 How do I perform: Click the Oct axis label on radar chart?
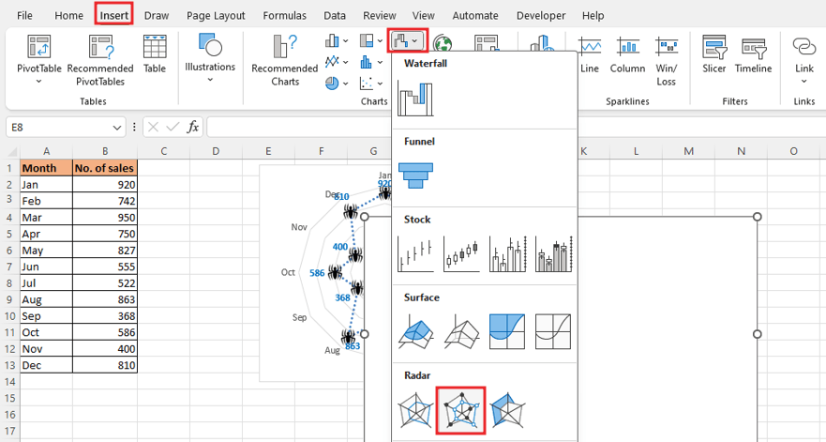288,272
